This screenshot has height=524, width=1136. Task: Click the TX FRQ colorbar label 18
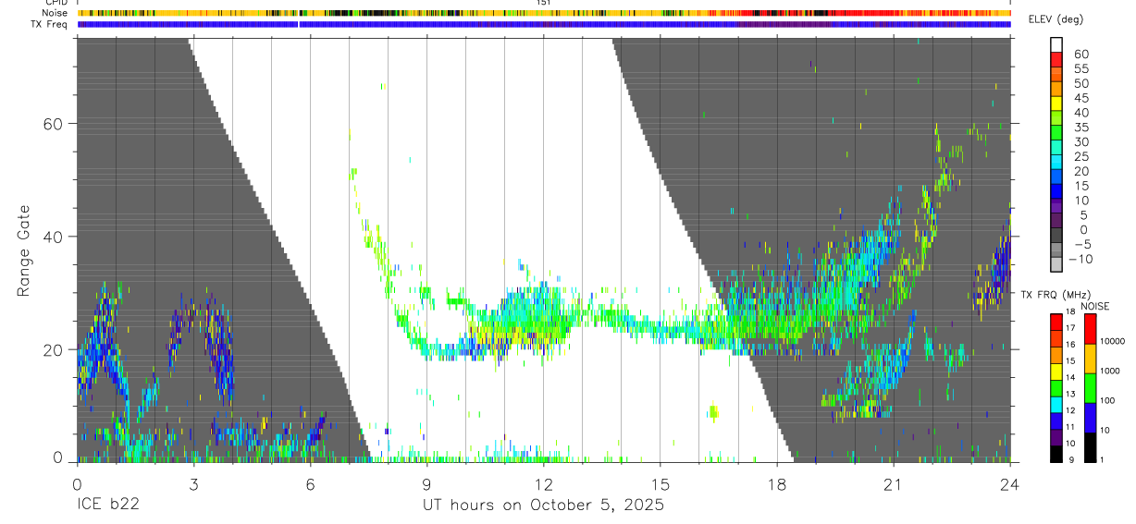click(x=1070, y=311)
